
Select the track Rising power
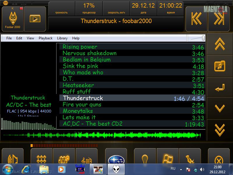point(132,47)
